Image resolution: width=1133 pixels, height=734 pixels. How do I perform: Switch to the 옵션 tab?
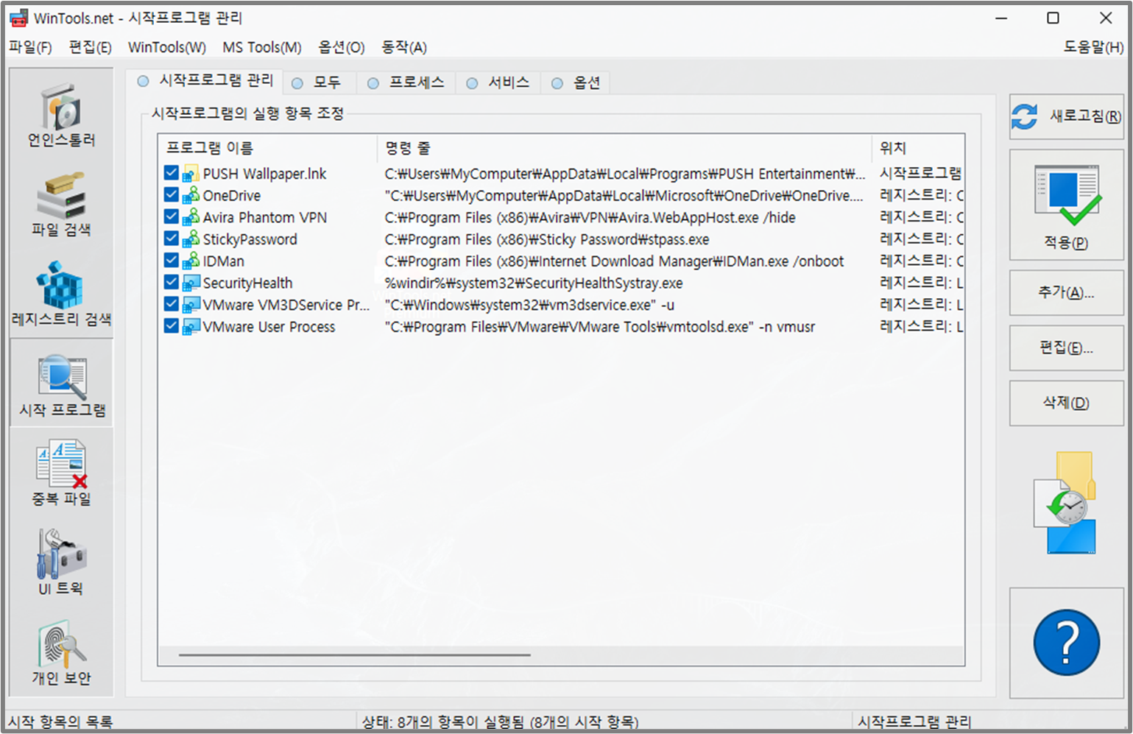[x=576, y=82]
